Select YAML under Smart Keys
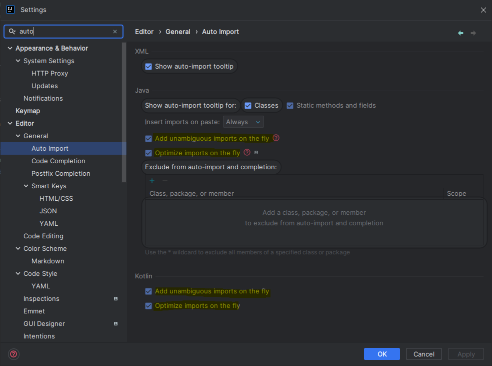Image resolution: width=492 pixels, height=366 pixels. (48, 224)
